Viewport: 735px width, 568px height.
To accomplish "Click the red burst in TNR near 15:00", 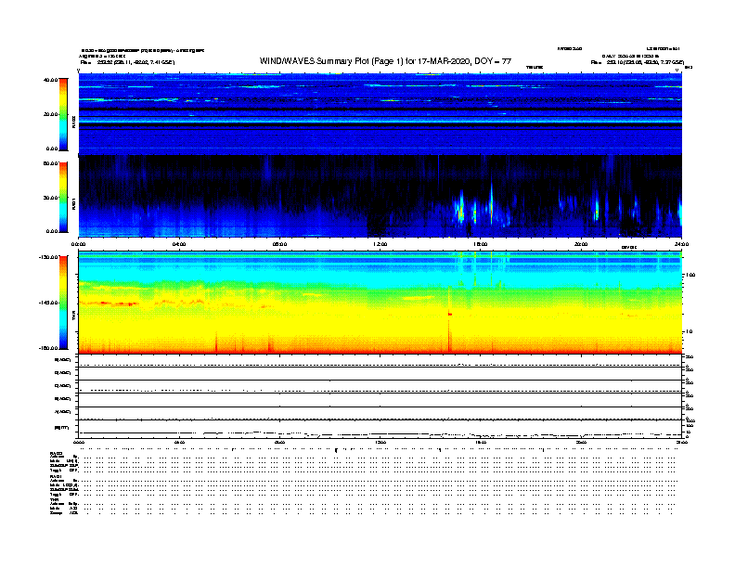I will (450, 315).
